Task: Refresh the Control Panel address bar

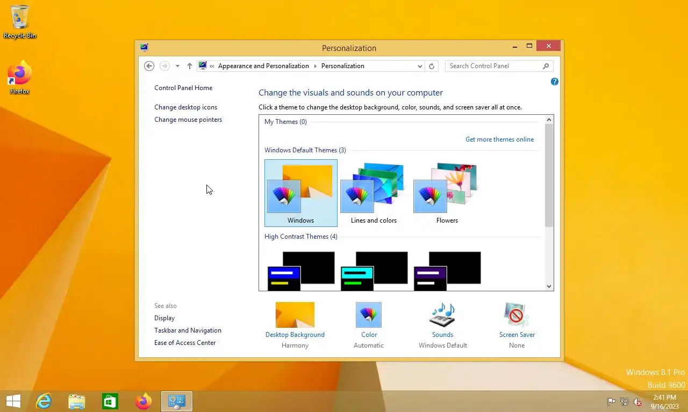Action: [x=431, y=66]
